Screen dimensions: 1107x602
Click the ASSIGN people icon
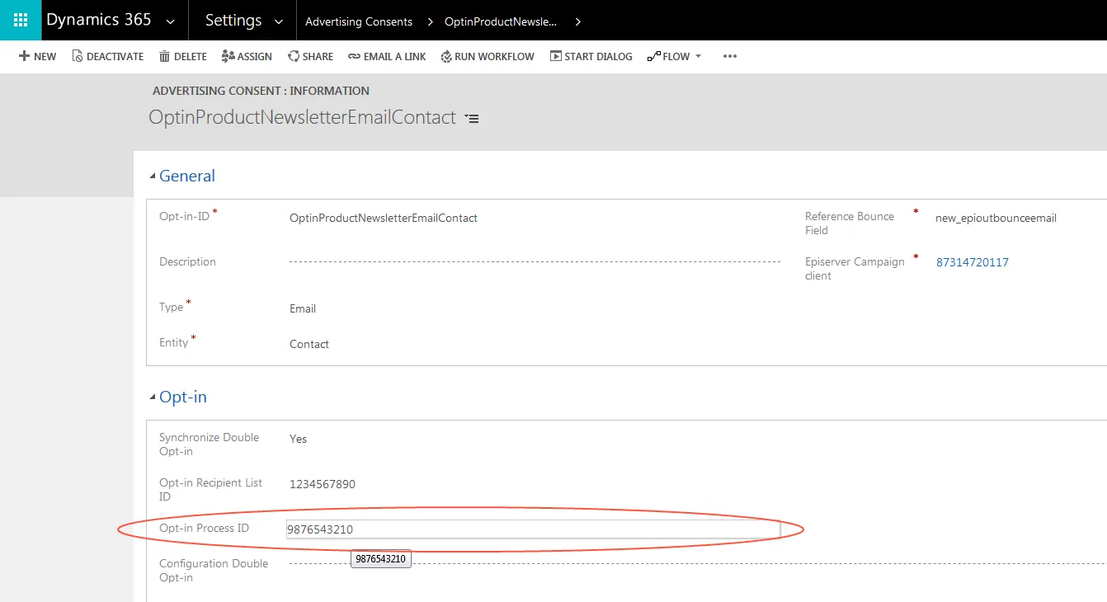coord(228,56)
